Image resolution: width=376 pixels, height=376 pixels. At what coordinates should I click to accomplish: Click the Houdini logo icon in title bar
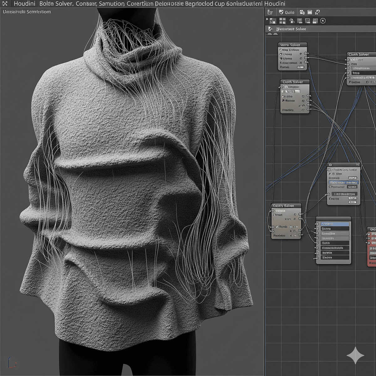[5, 4]
